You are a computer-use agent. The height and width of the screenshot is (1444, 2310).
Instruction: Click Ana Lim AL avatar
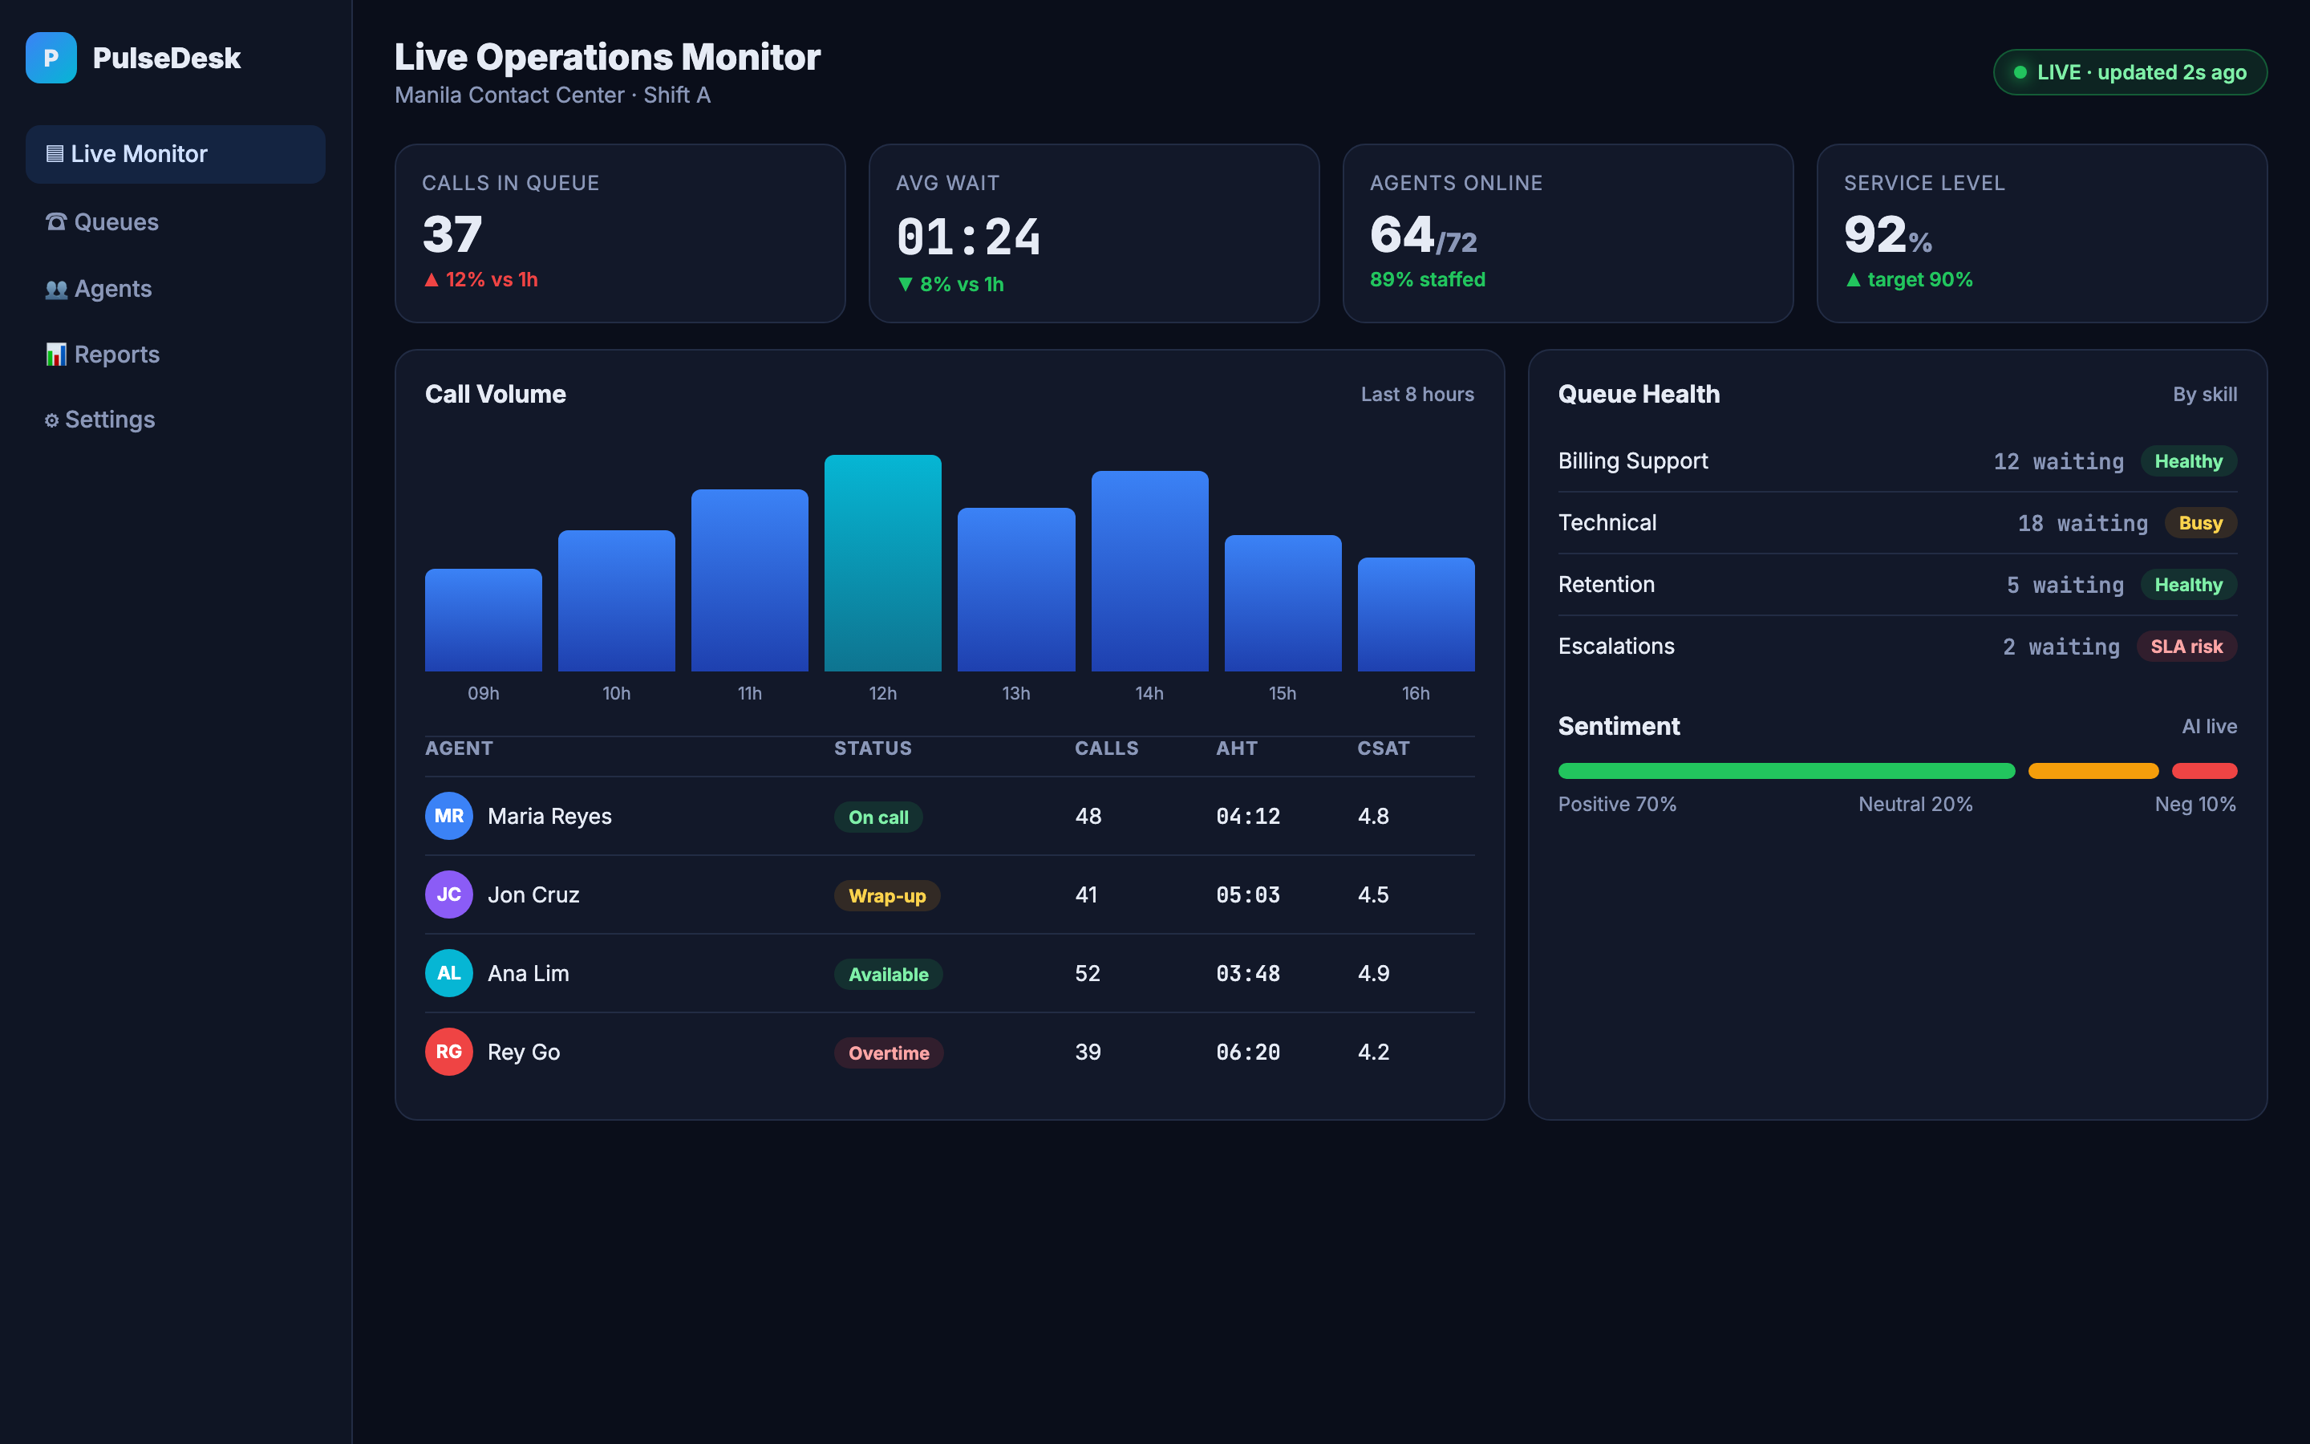coord(448,973)
